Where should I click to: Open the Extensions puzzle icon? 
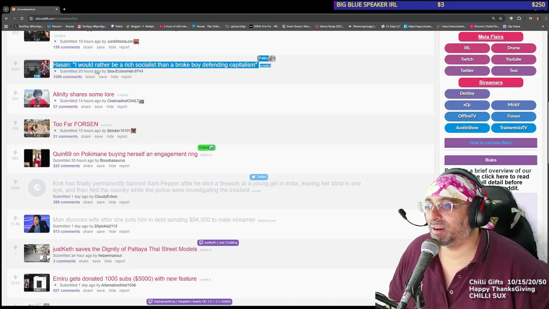519,18
